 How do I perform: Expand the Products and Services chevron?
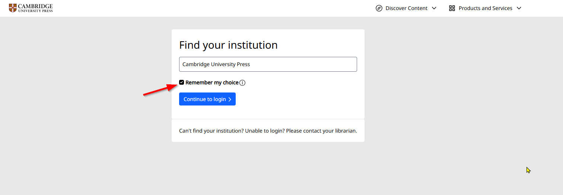tap(519, 8)
